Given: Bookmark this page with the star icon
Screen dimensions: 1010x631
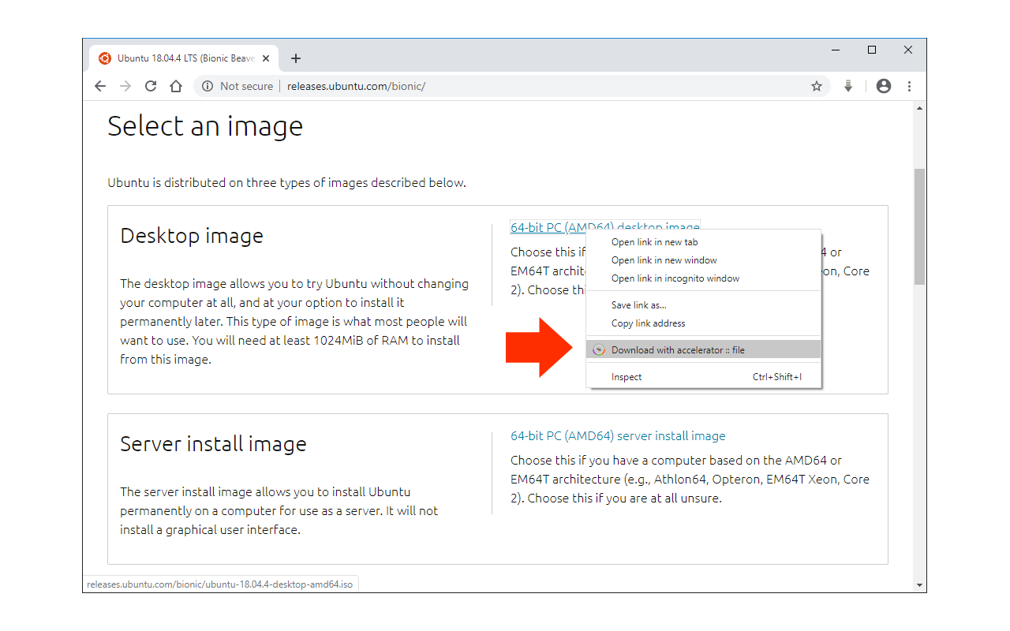Looking at the screenshot, I should coord(817,86).
